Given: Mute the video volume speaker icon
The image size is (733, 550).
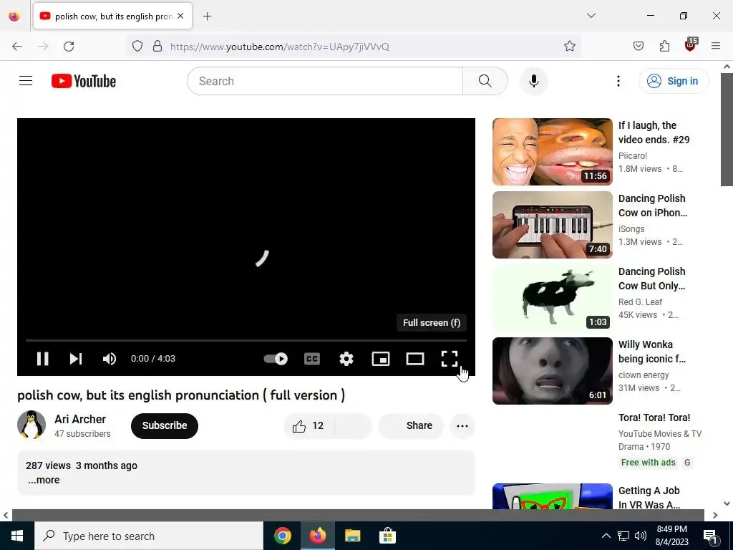Looking at the screenshot, I should click(x=110, y=359).
